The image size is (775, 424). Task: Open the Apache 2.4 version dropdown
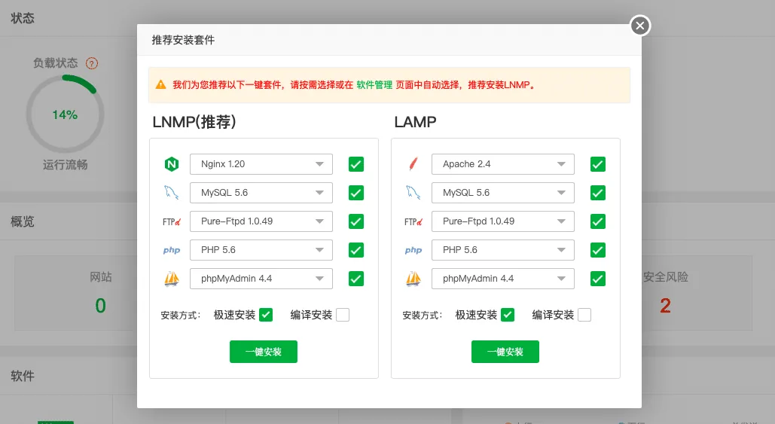click(x=502, y=164)
